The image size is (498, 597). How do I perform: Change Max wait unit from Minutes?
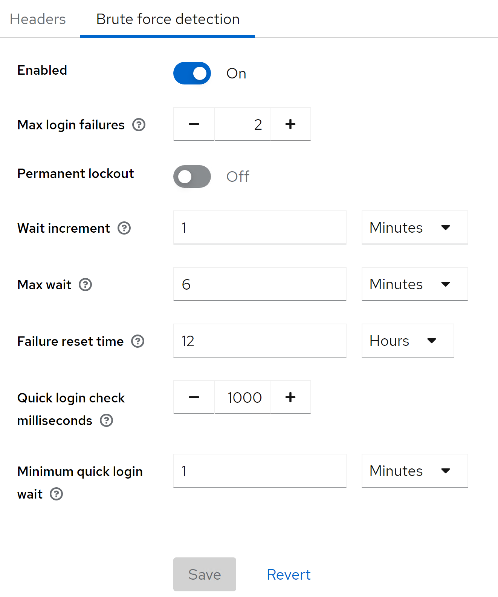[414, 284]
